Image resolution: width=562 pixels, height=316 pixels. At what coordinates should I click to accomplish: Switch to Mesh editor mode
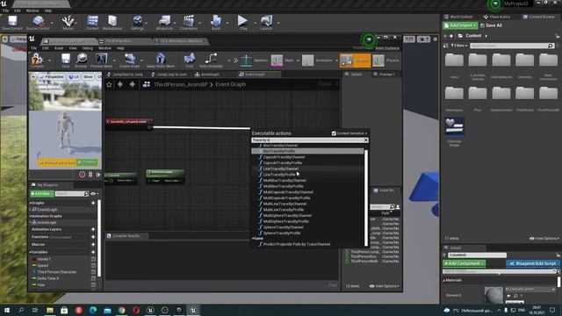tap(283, 61)
